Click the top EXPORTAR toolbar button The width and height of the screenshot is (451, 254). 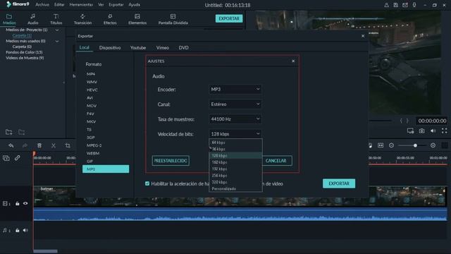click(229, 18)
